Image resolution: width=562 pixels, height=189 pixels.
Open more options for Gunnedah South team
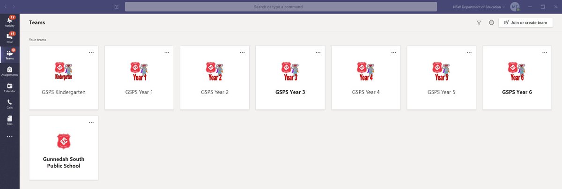pos(91,122)
